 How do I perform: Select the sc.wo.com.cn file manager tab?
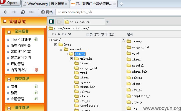pos(84,22)
